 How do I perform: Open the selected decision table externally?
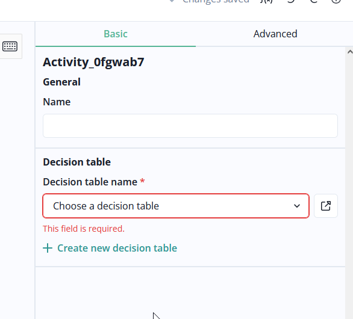[325, 206]
